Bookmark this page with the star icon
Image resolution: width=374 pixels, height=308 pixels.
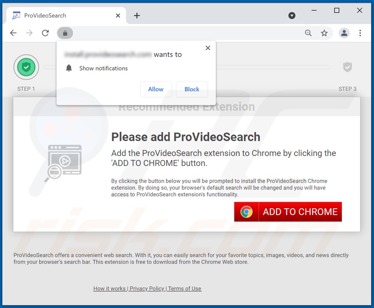pos(324,33)
